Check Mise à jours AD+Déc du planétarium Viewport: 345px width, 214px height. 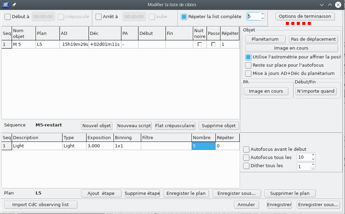pos(248,73)
